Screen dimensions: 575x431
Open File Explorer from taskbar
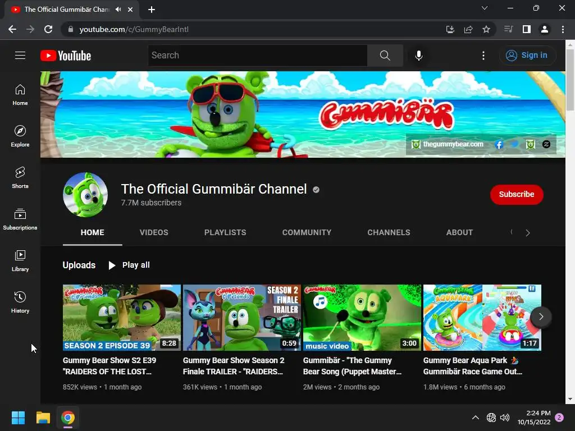[43, 418]
